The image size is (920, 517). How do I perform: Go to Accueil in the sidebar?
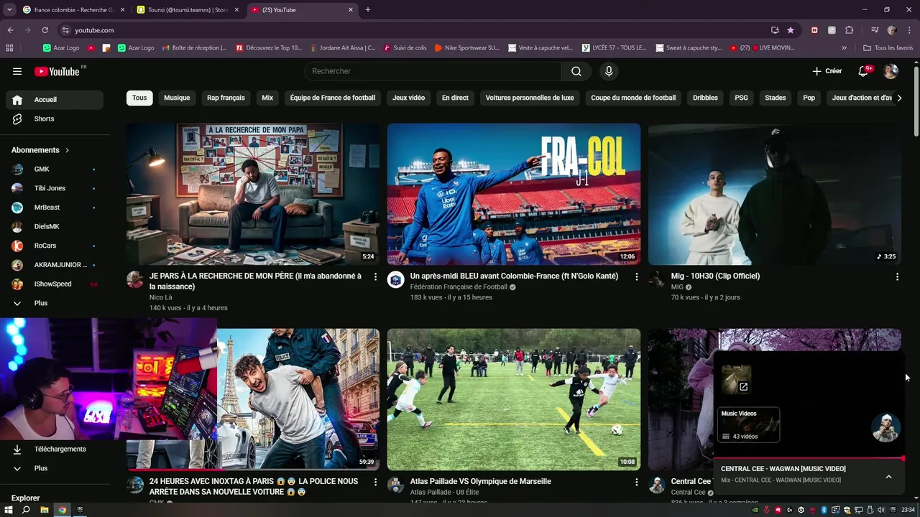pos(55,100)
